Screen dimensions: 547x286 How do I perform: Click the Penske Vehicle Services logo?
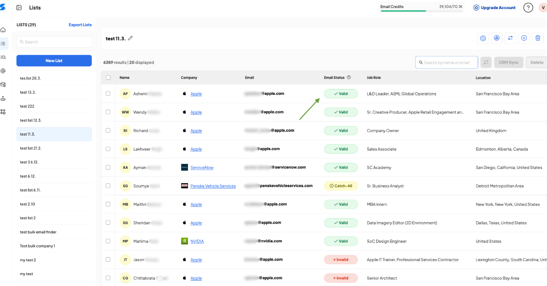coord(185,186)
